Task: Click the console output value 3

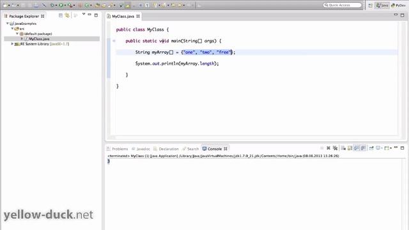Action: (109, 161)
